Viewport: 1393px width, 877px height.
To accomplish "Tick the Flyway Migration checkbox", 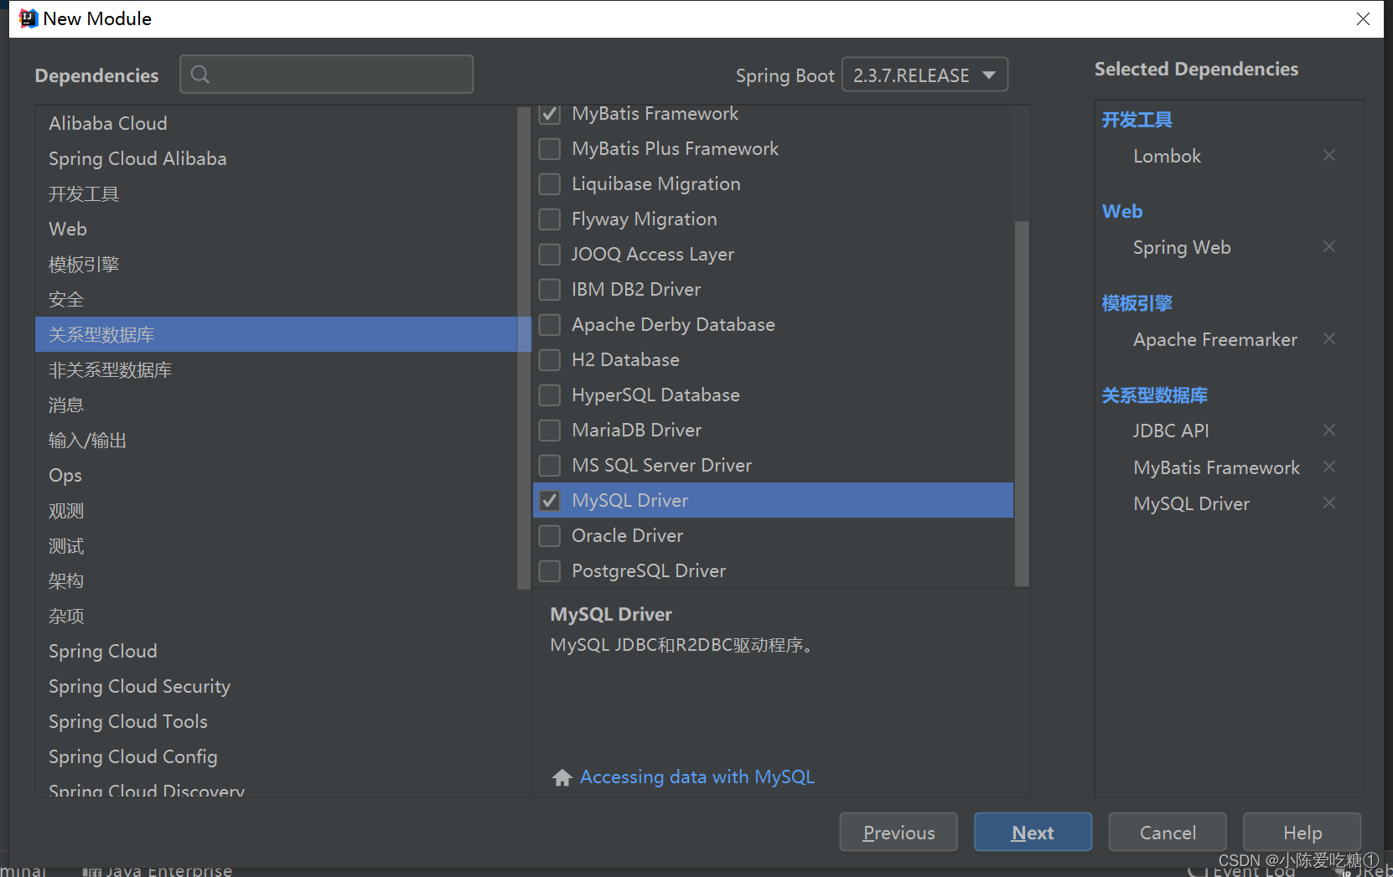I will [550, 219].
